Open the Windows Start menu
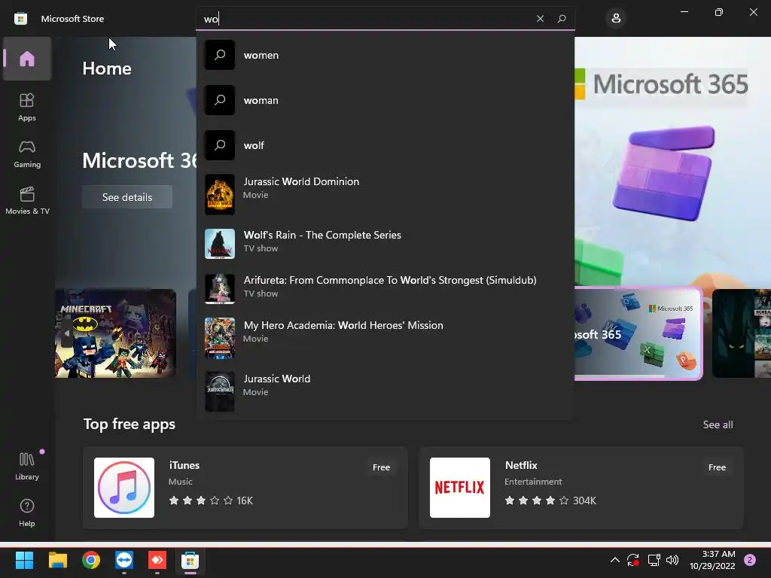This screenshot has width=771, height=578. (x=24, y=560)
